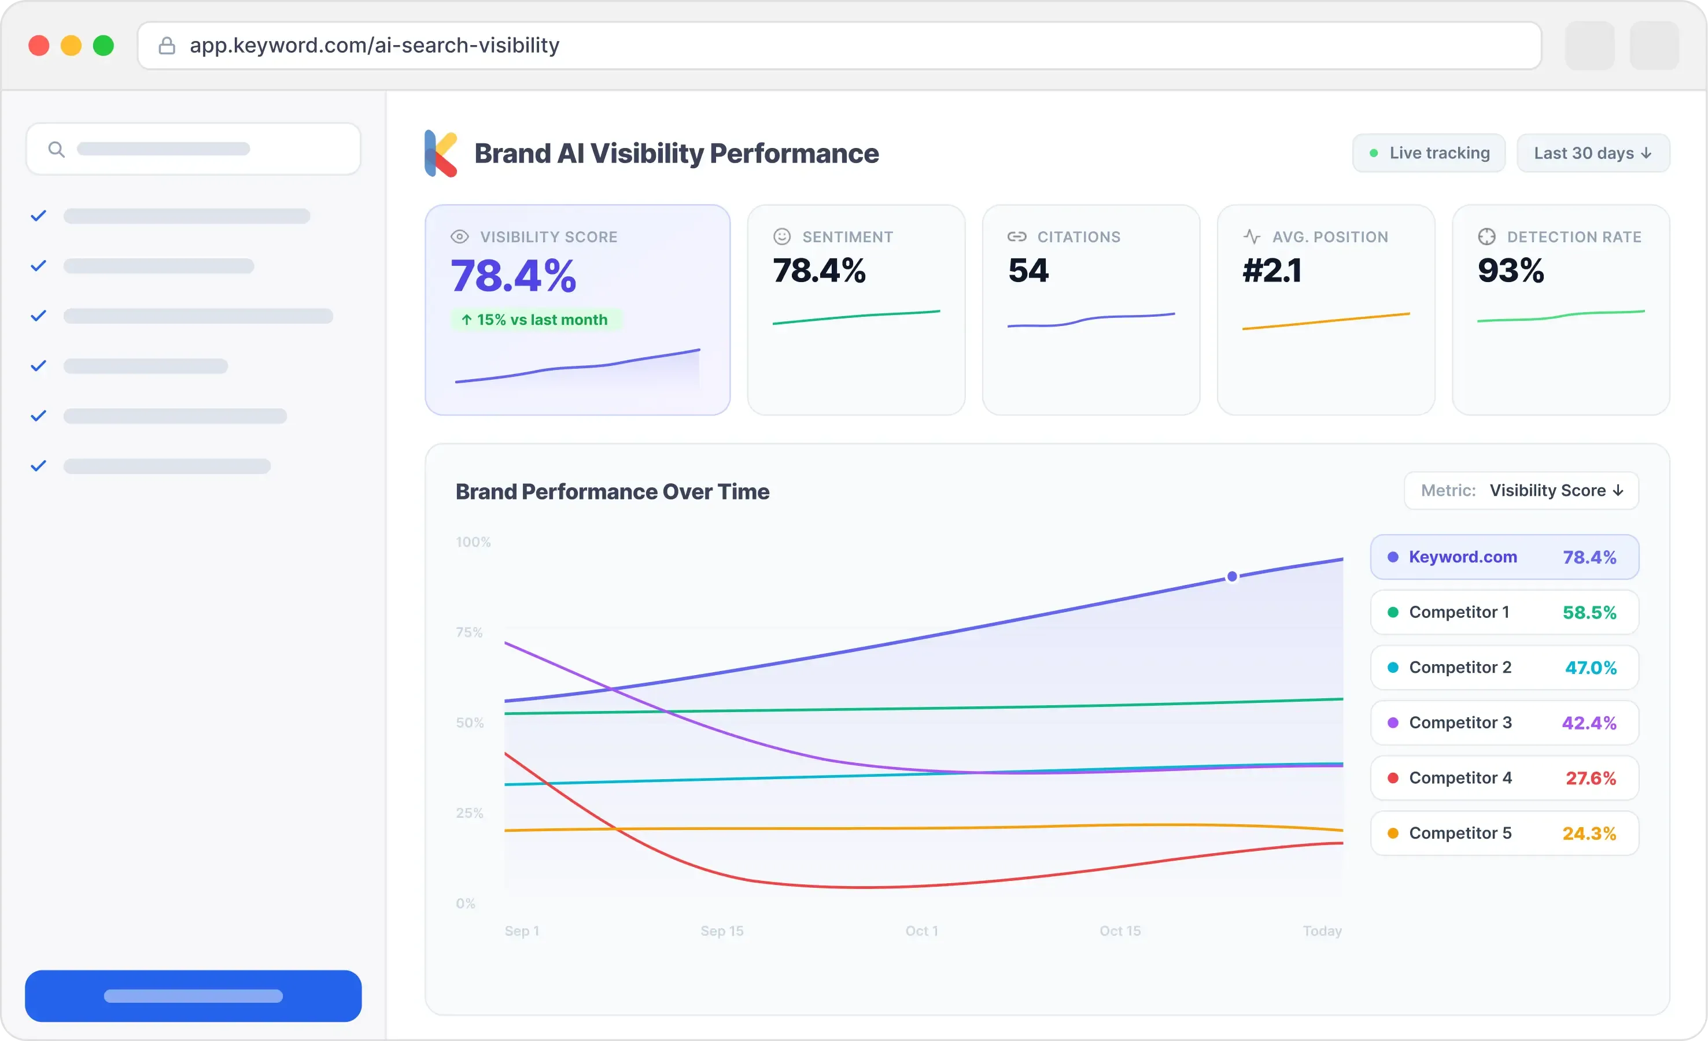This screenshot has width=1708, height=1041.
Task: Click the padlock icon in the address bar
Action: pyautogui.click(x=167, y=45)
